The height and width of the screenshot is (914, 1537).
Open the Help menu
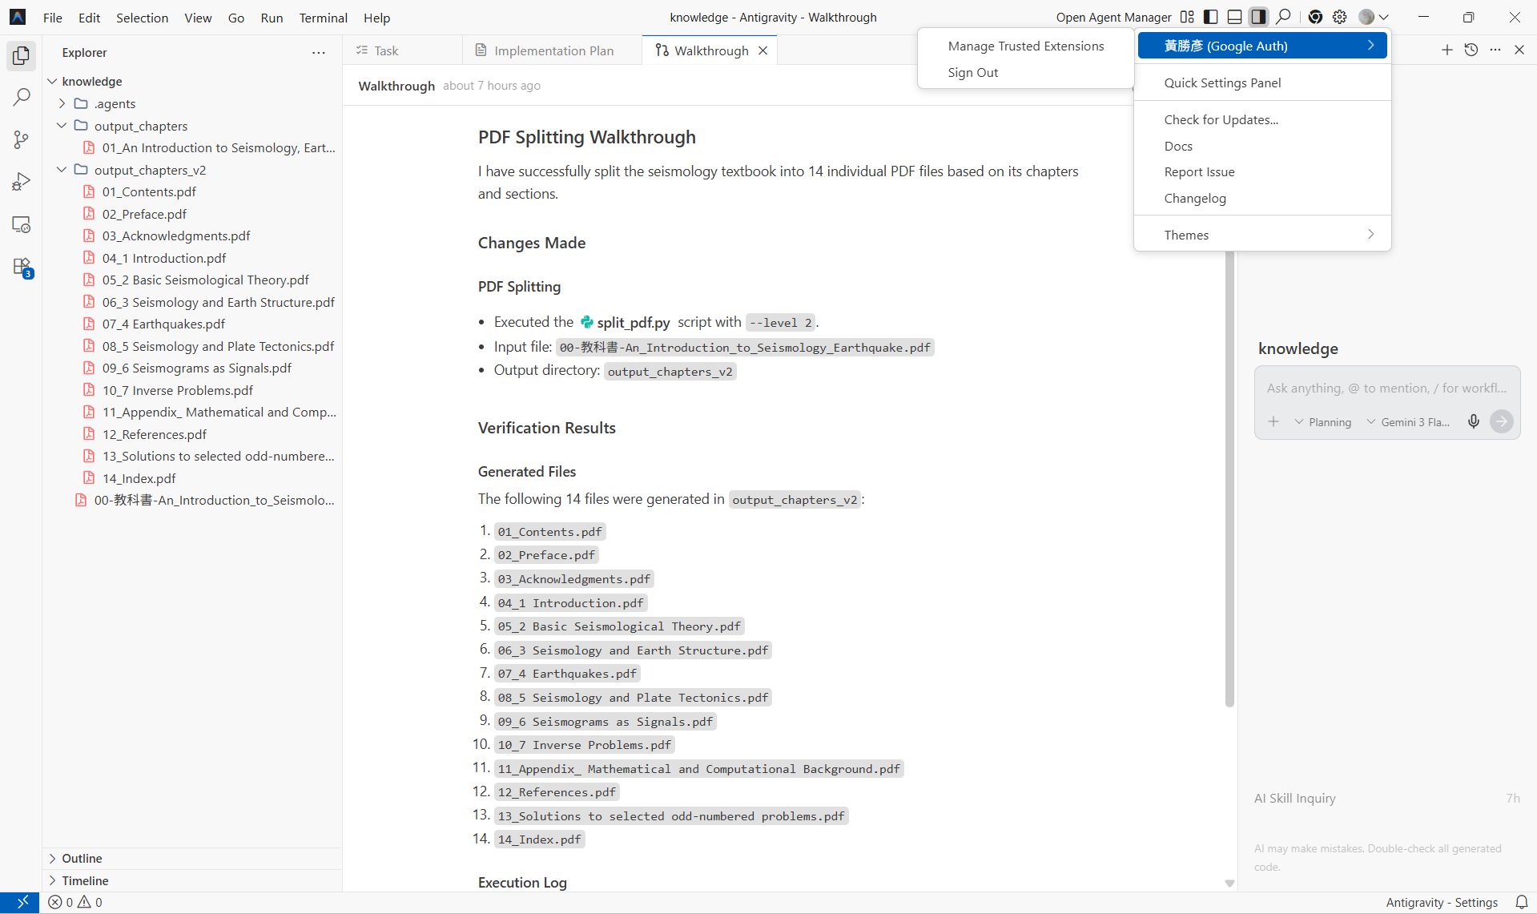coord(376,18)
